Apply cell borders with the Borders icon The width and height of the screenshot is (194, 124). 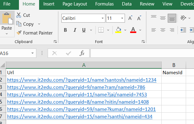coord(101,30)
